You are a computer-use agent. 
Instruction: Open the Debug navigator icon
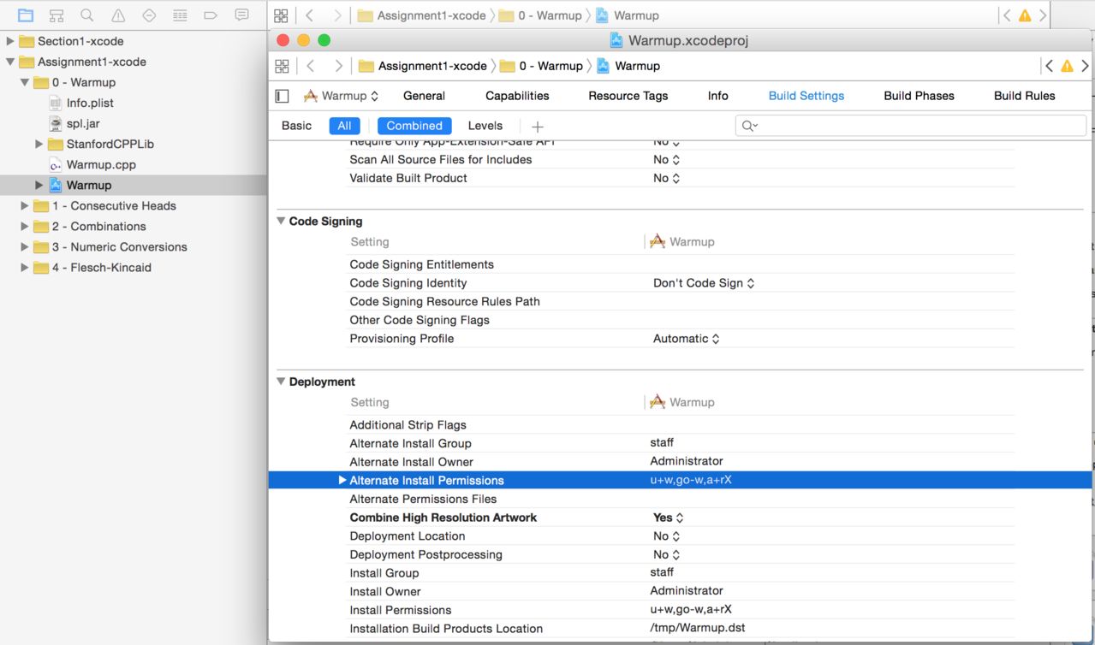(180, 15)
